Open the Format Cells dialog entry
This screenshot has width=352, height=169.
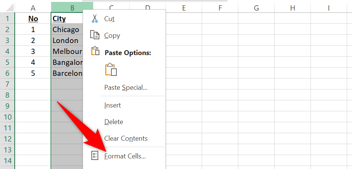coord(125,155)
